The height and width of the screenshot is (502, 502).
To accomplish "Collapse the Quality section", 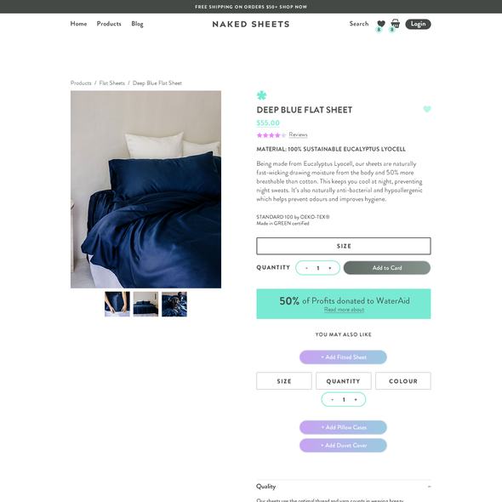I will click(429, 487).
